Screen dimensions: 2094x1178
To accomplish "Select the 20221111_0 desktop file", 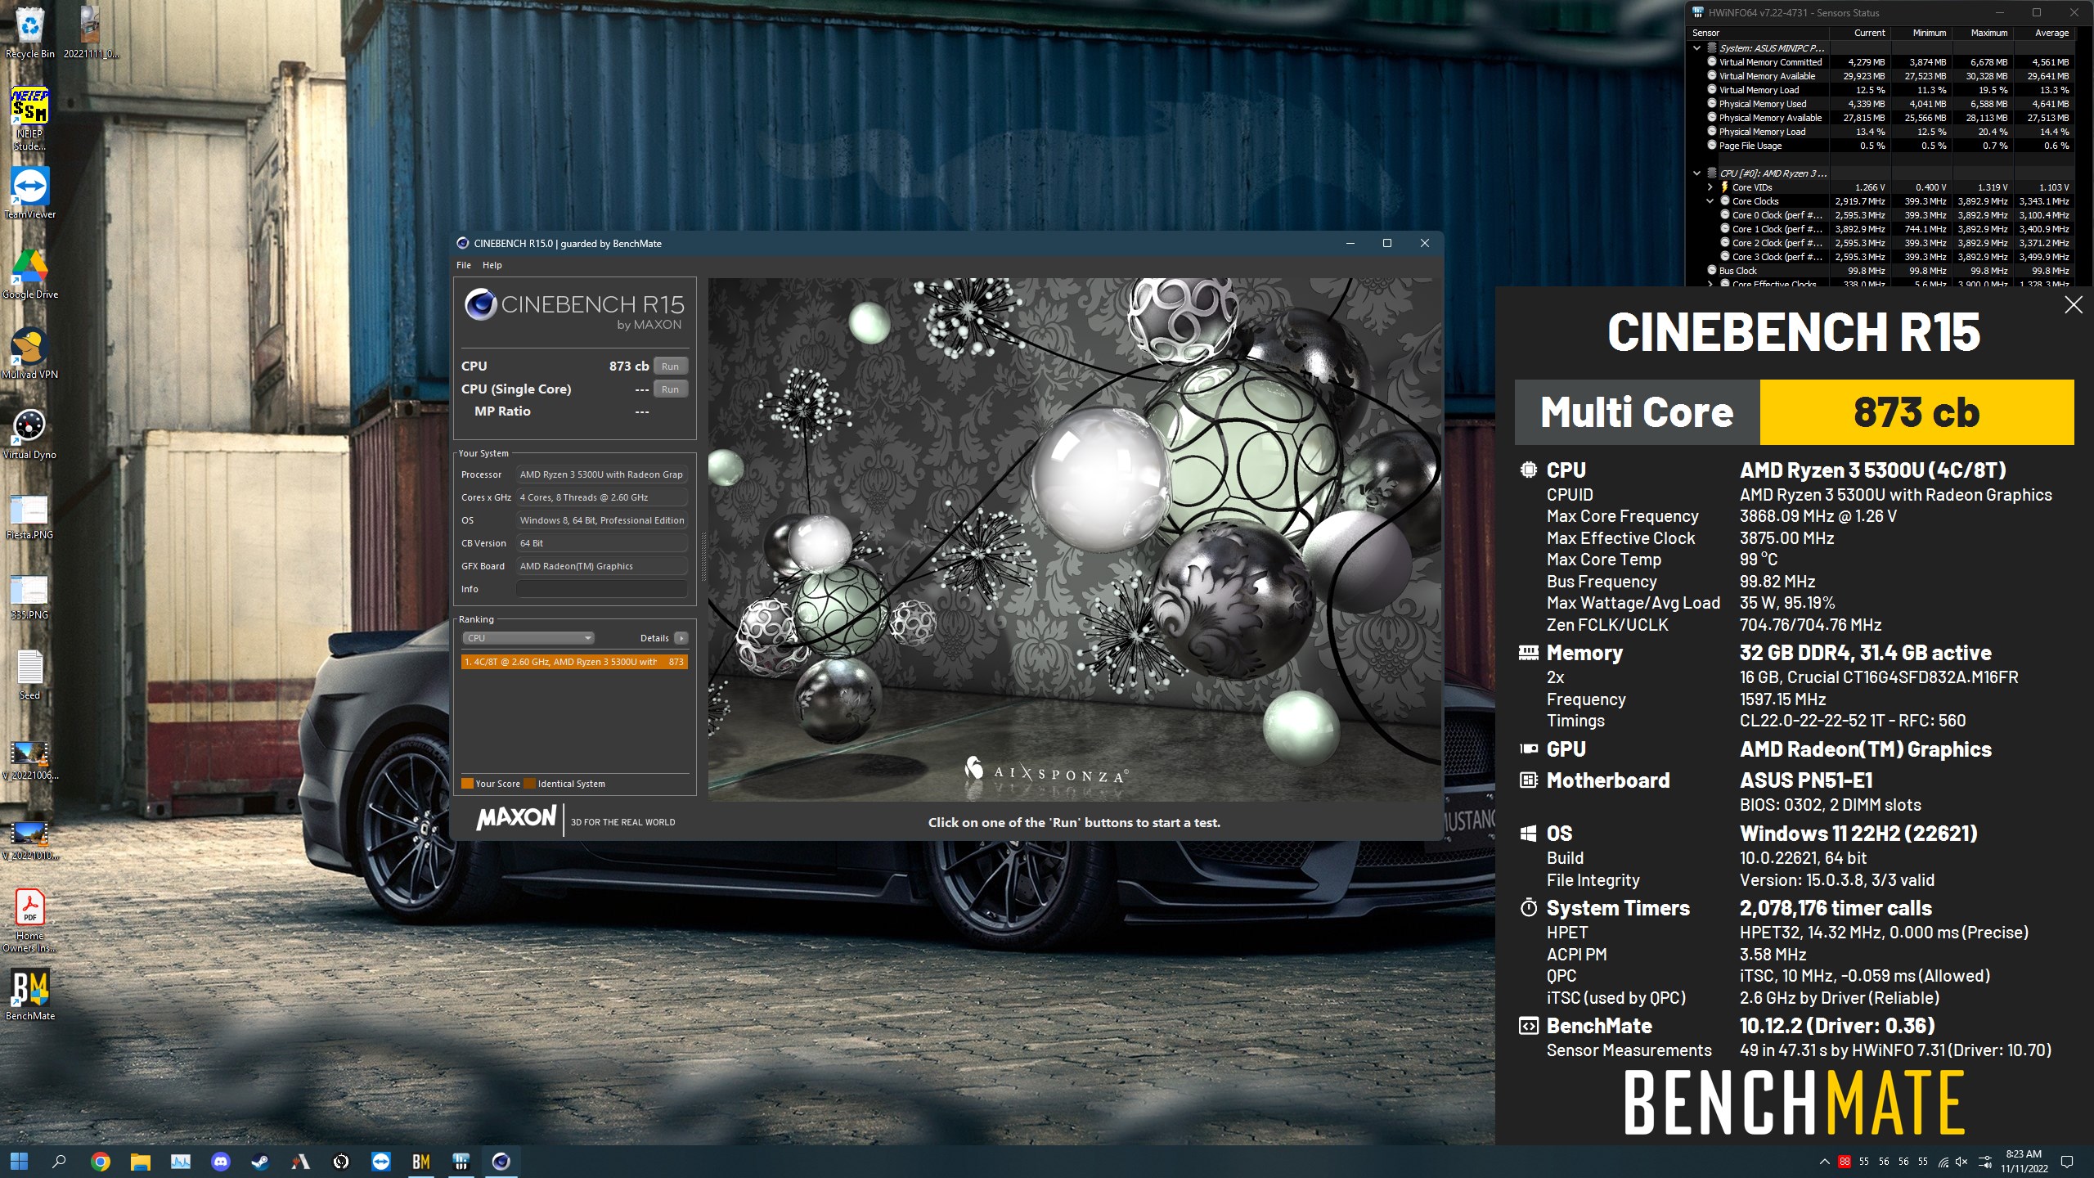I will [91, 33].
